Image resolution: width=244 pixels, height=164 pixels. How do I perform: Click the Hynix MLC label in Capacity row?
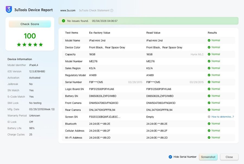(197, 54)
